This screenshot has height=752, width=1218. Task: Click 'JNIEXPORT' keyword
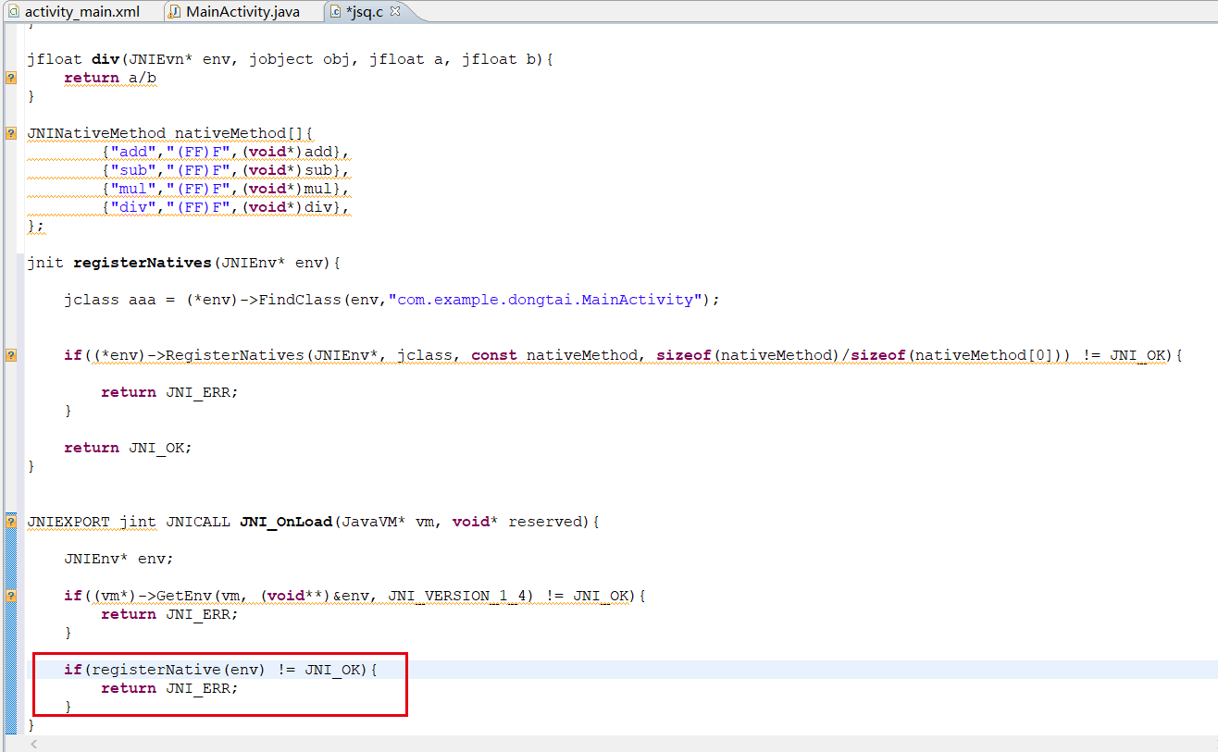(x=68, y=522)
